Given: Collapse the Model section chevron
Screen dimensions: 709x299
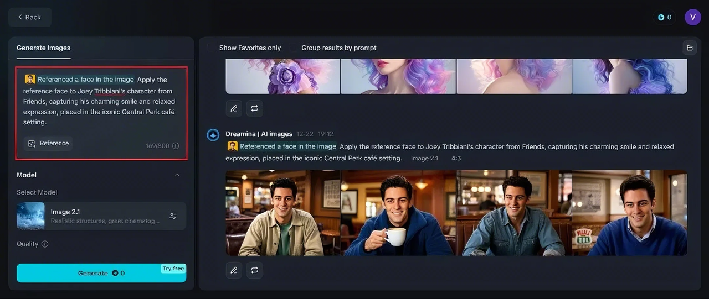Looking at the screenshot, I should coord(177,175).
